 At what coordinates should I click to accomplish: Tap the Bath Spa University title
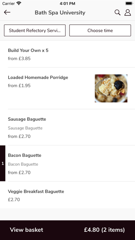[x=60, y=13]
